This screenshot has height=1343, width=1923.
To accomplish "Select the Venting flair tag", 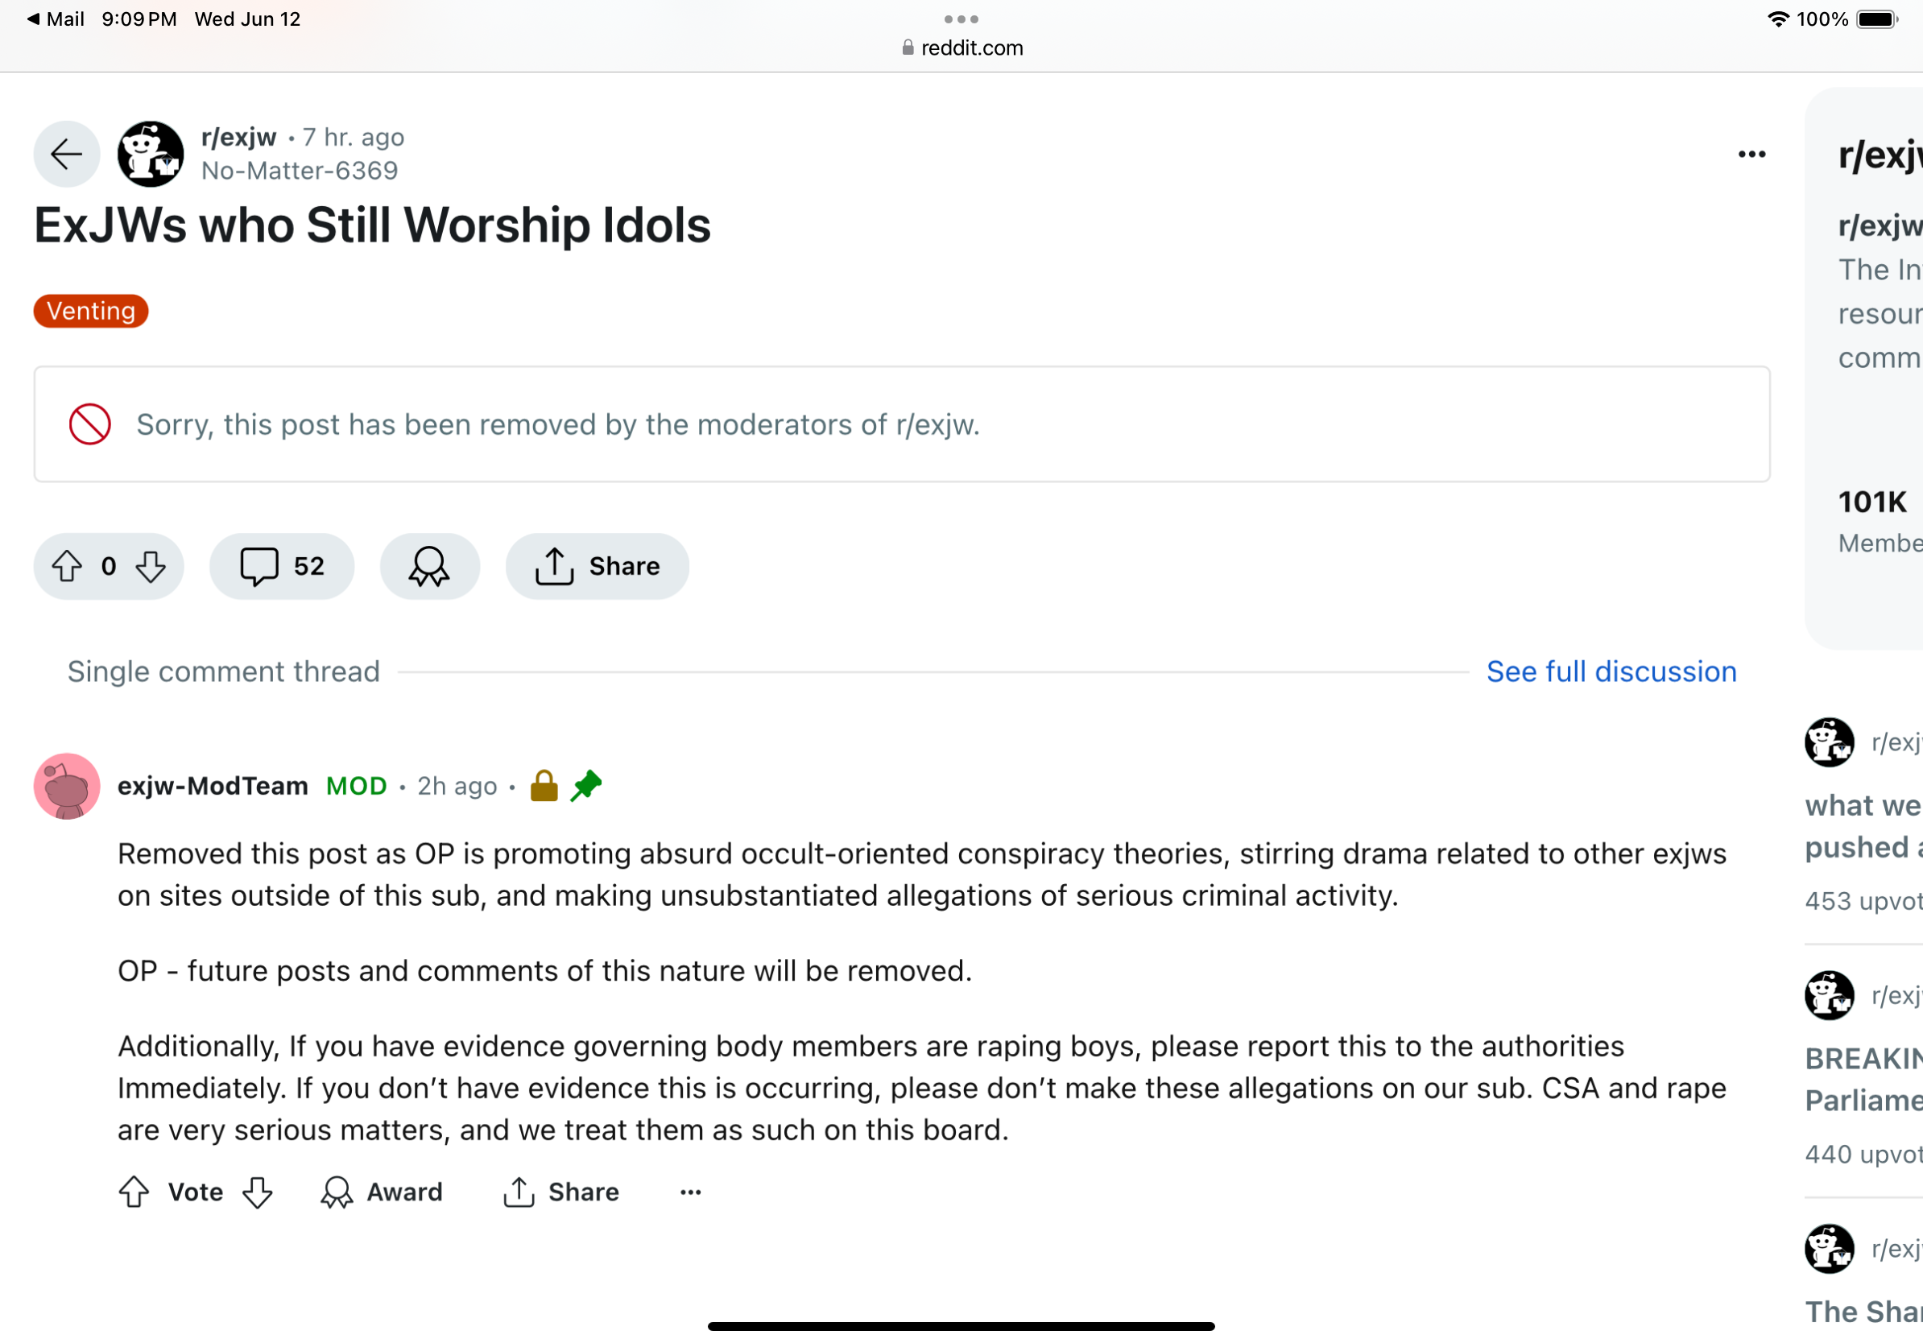I will 91,312.
